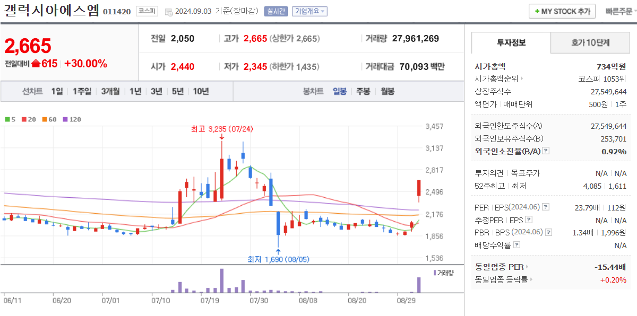
Task: Click the 시가 value 2,440
Action: click(x=183, y=66)
